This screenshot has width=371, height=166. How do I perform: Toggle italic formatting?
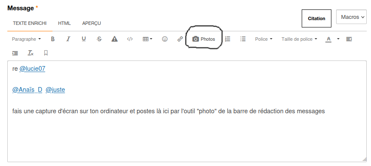coord(68,39)
